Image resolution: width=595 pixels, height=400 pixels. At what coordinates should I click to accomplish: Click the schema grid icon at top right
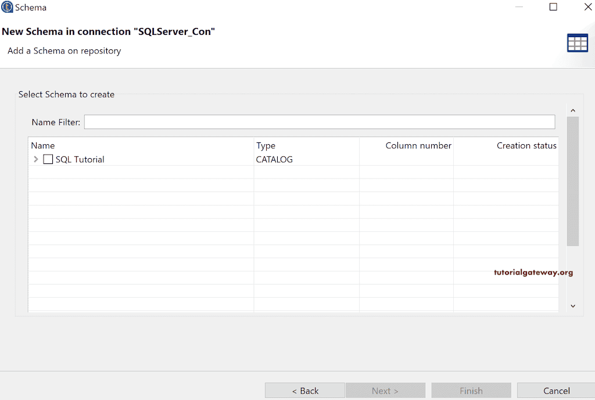point(577,42)
